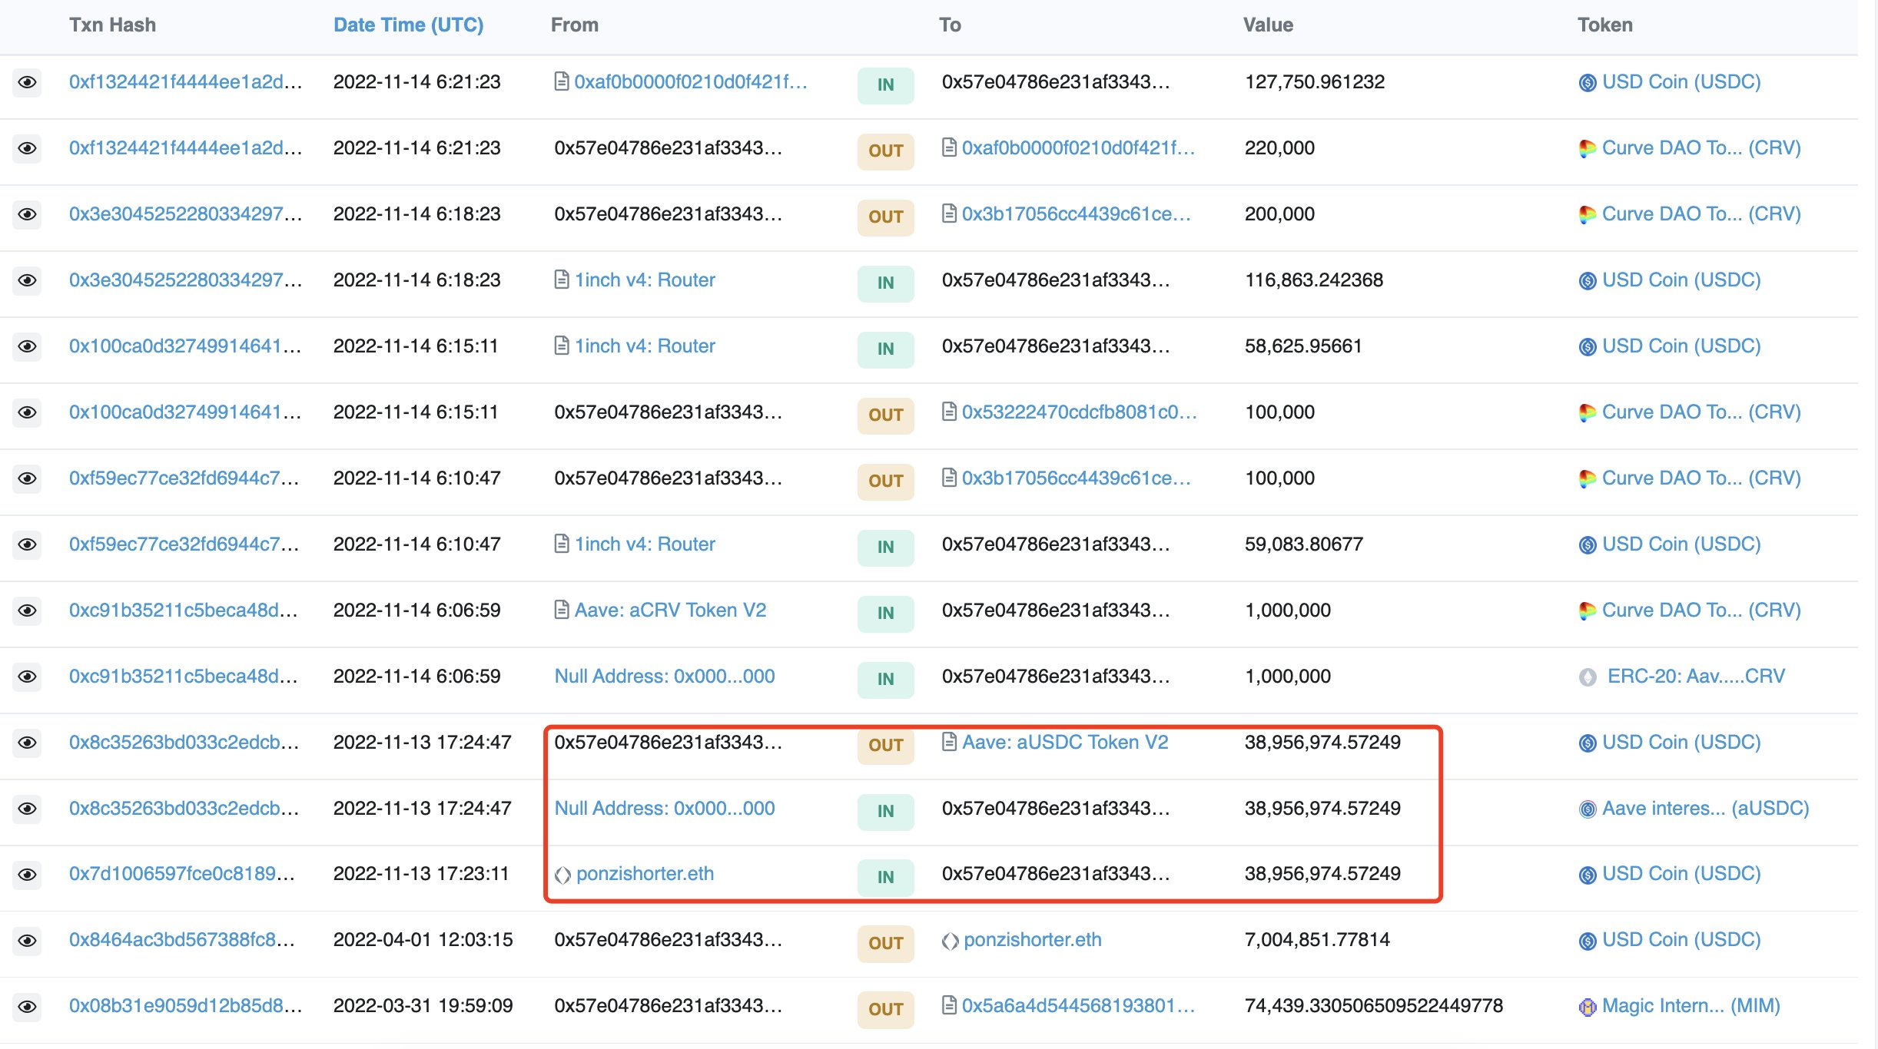
Task: Open txn hash 0x08b31e9059d12b85d8
Action: [x=185, y=1005]
